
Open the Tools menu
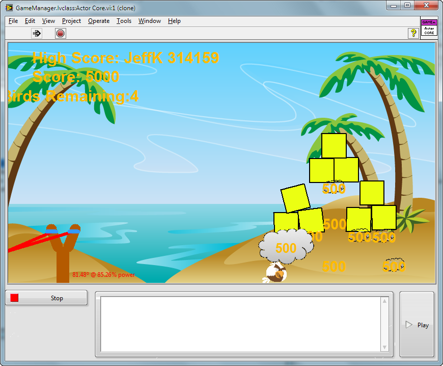point(124,21)
